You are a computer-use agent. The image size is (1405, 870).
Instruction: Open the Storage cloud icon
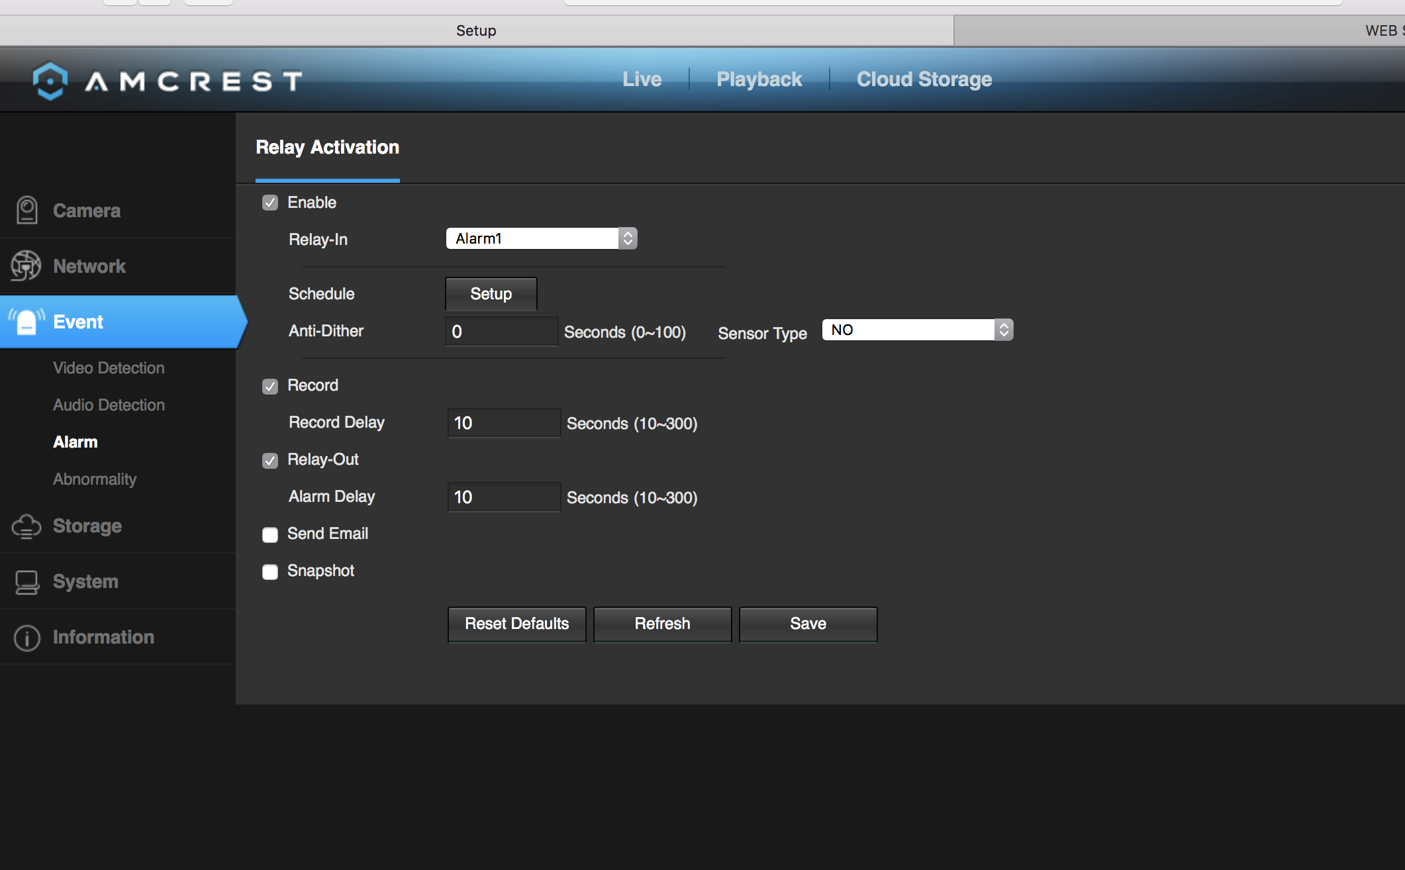tap(26, 526)
